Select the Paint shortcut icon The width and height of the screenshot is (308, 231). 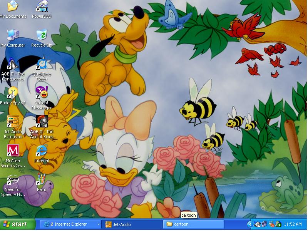tap(42, 182)
